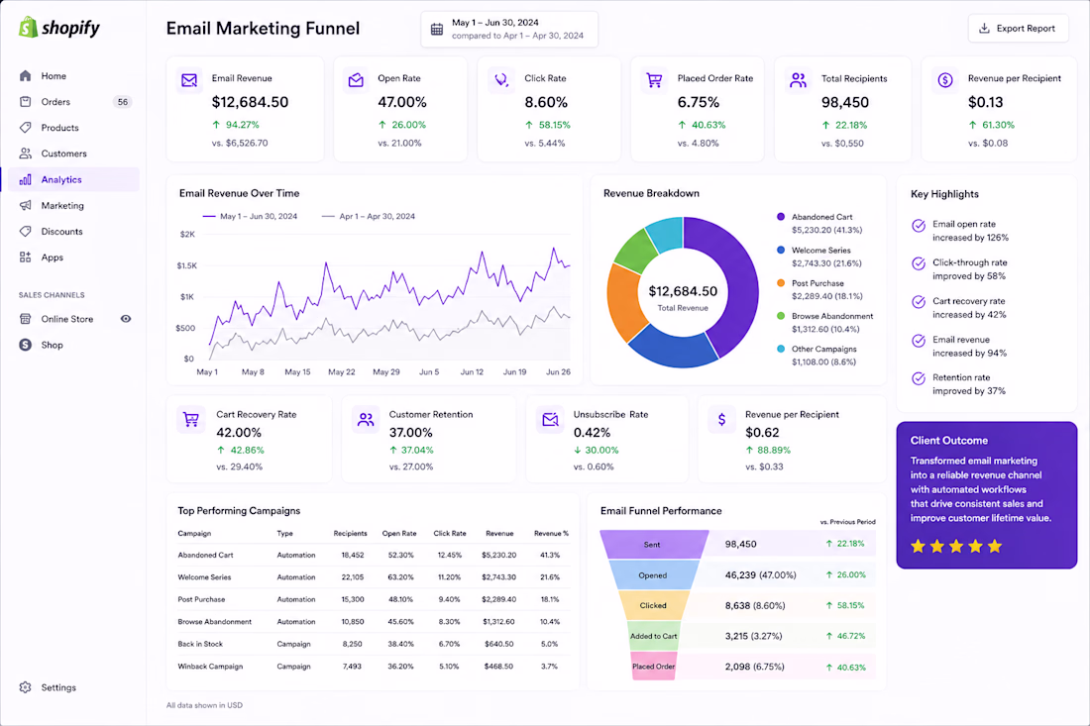Click the Added to Cart funnel stage
The width and height of the screenshot is (1090, 726).
(653, 637)
